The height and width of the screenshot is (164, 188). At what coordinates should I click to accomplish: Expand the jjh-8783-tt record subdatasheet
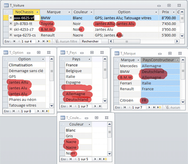coord(11,23)
